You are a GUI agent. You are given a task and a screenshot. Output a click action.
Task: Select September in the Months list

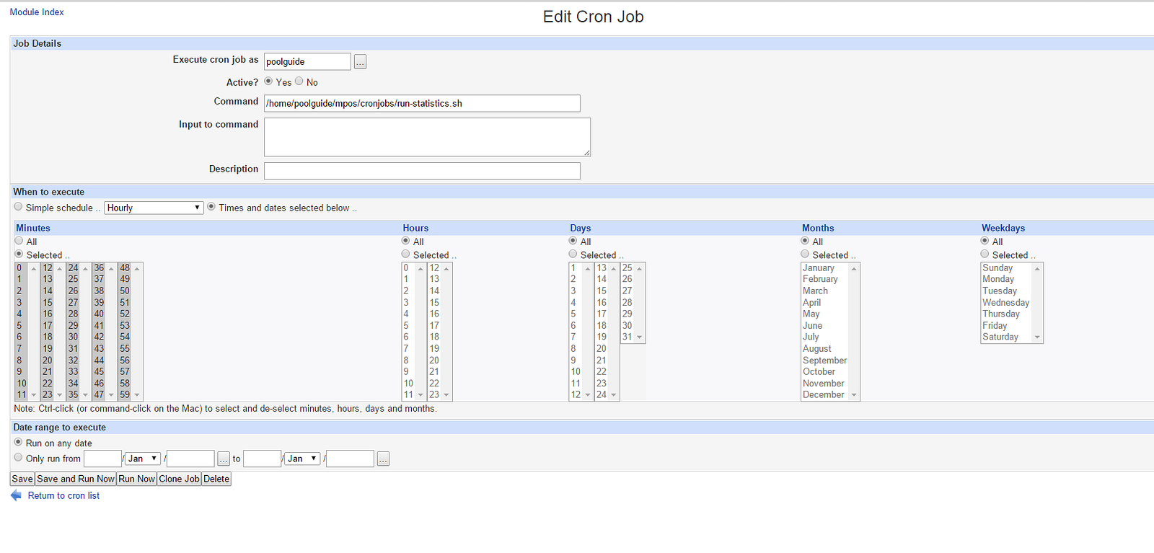824,360
